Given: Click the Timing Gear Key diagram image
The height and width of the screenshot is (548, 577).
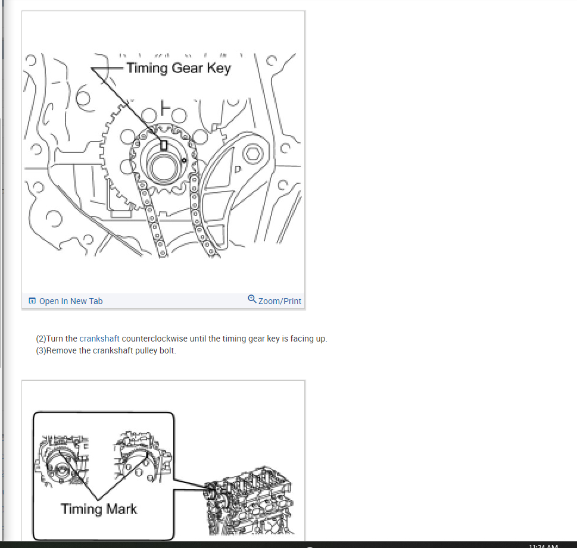Looking at the screenshot, I should click(x=163, y=155).
